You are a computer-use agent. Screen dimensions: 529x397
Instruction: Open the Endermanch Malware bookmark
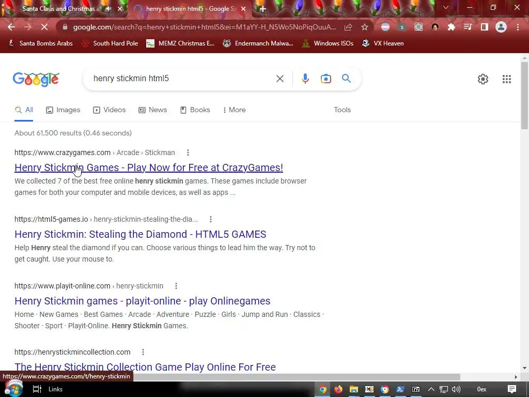258,43
